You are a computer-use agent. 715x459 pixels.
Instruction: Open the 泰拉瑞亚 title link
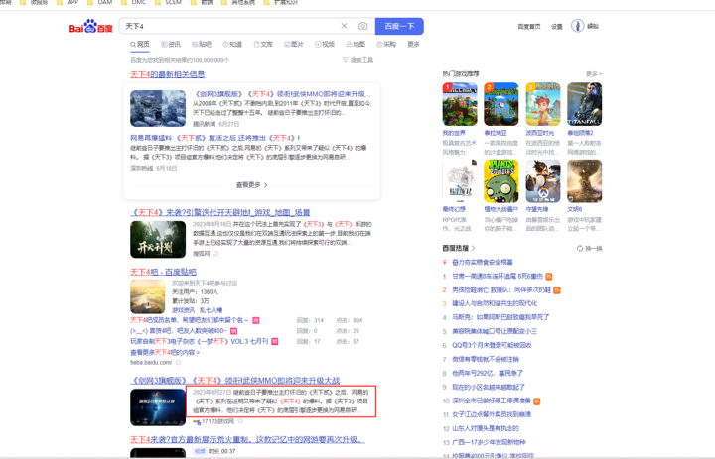point(496,133)
